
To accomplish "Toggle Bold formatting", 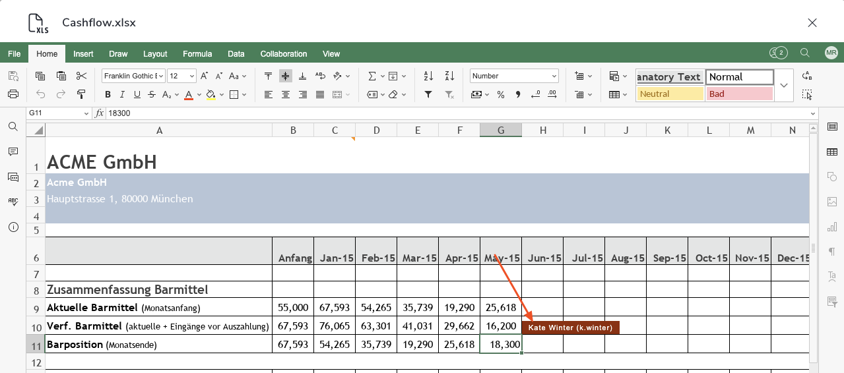I will pos(108,94).
